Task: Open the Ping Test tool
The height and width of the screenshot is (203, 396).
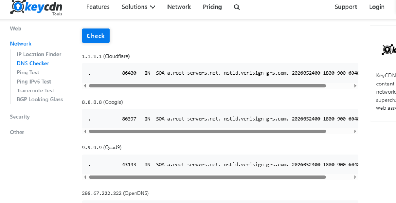Action: (x=28, y=72)
